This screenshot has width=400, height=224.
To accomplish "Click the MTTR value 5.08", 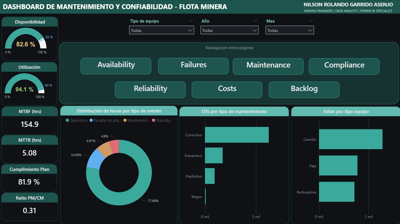I will point(30,153).
